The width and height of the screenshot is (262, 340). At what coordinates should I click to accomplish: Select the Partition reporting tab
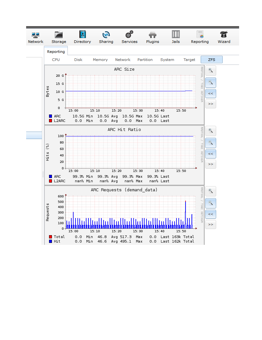(145, 60)
